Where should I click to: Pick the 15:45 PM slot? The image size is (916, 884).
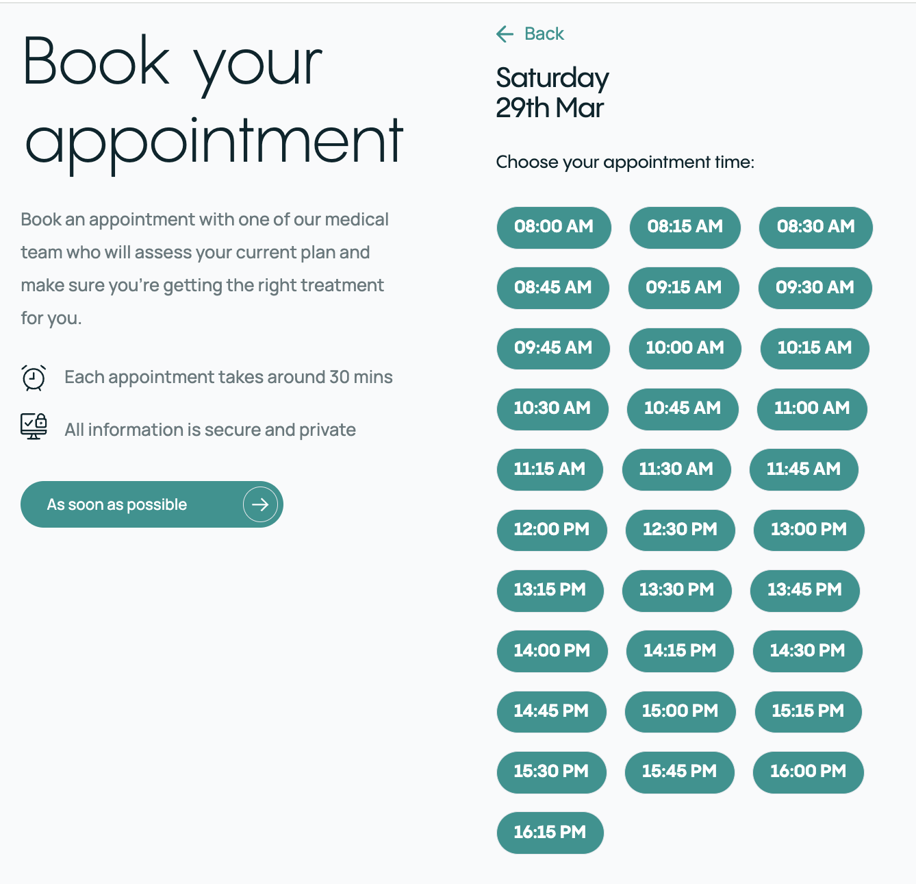coord(680,772)
